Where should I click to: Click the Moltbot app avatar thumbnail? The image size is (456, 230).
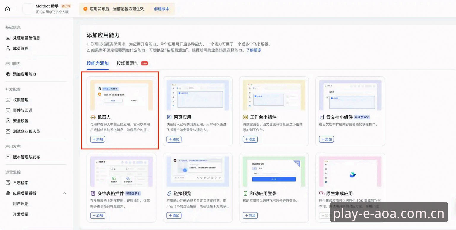28,9
